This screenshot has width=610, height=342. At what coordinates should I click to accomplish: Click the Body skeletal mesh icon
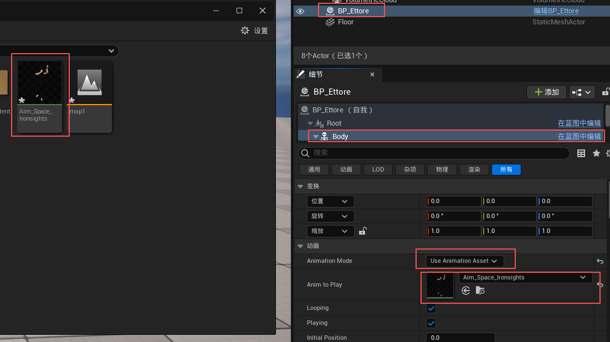[325, 136]
